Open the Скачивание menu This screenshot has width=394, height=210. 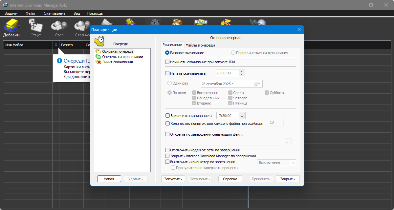(55, 13)
